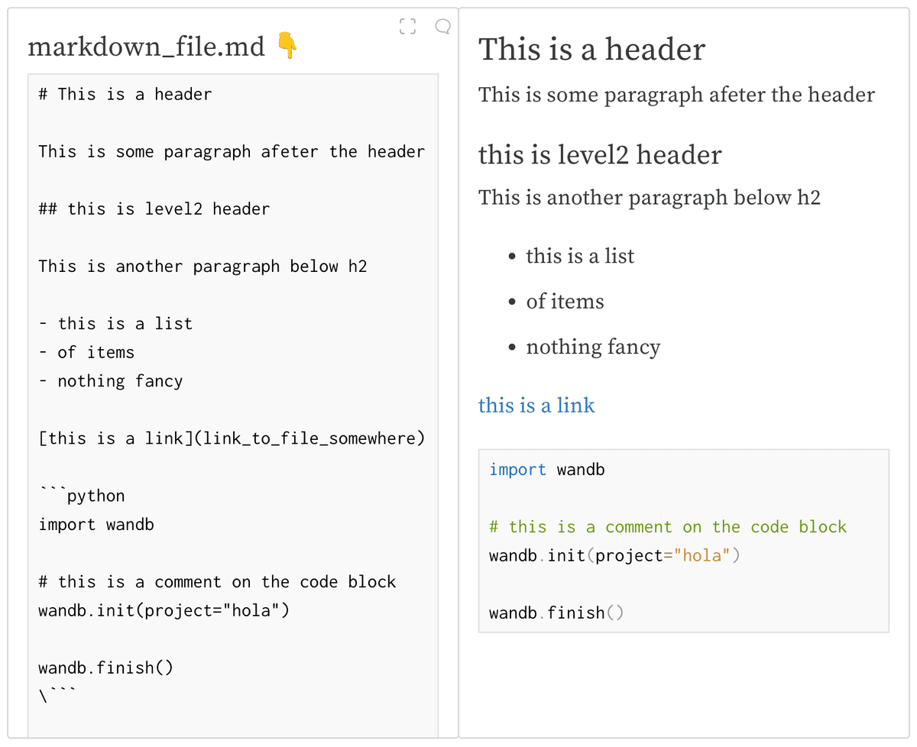
Task: Click the bullet item 'of items'
Action: coord(565,302)
